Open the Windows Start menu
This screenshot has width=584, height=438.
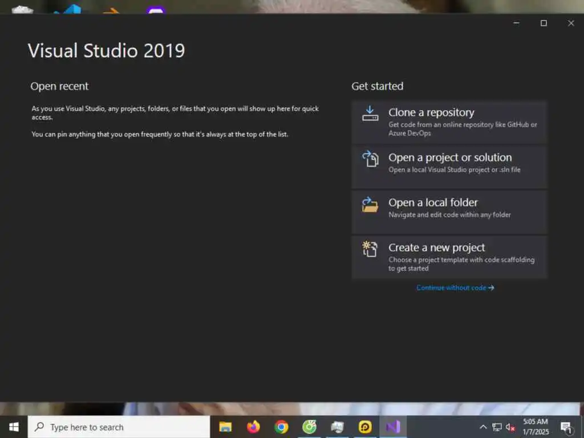[14, 427]
